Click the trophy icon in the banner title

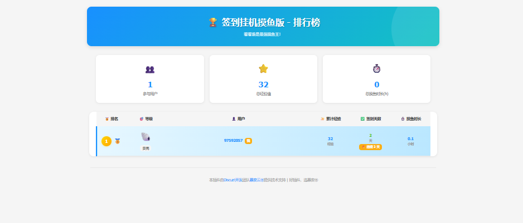click(x=212, y=22)
